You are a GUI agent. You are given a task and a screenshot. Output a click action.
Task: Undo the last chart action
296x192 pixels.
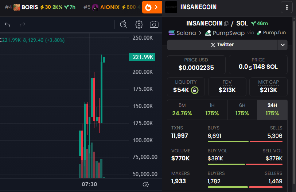[7, 24]
